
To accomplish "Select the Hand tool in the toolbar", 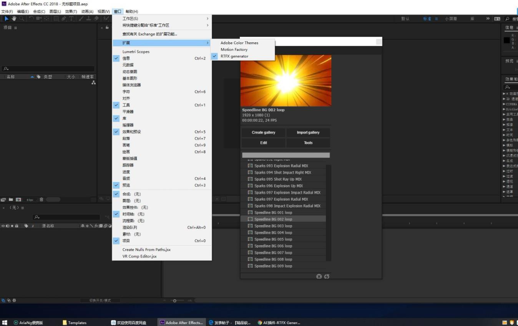I will [x=14, y=18].
